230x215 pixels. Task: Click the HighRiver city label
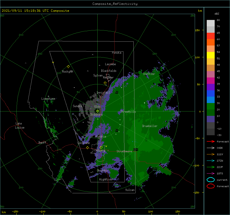tap(106, 179)
